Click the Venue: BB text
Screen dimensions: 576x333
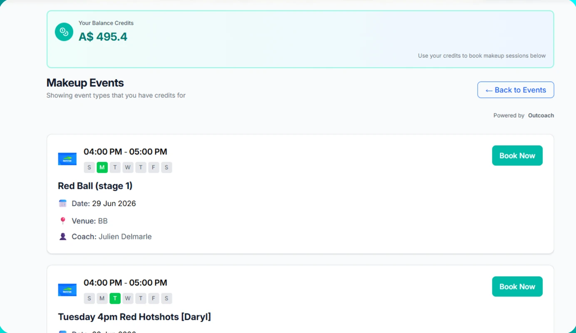click(x=89, y=221)
